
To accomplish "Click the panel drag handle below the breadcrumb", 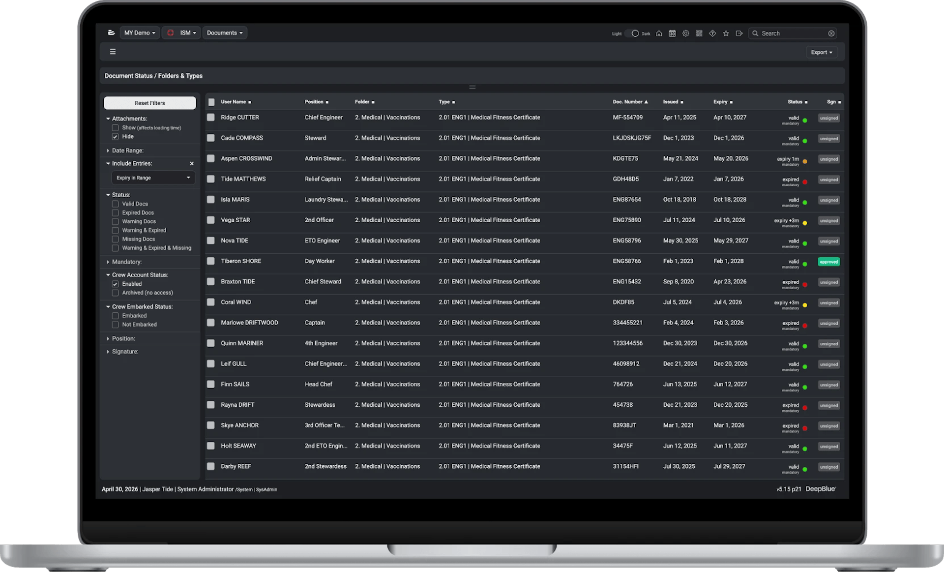I will [x=472, y=87].
